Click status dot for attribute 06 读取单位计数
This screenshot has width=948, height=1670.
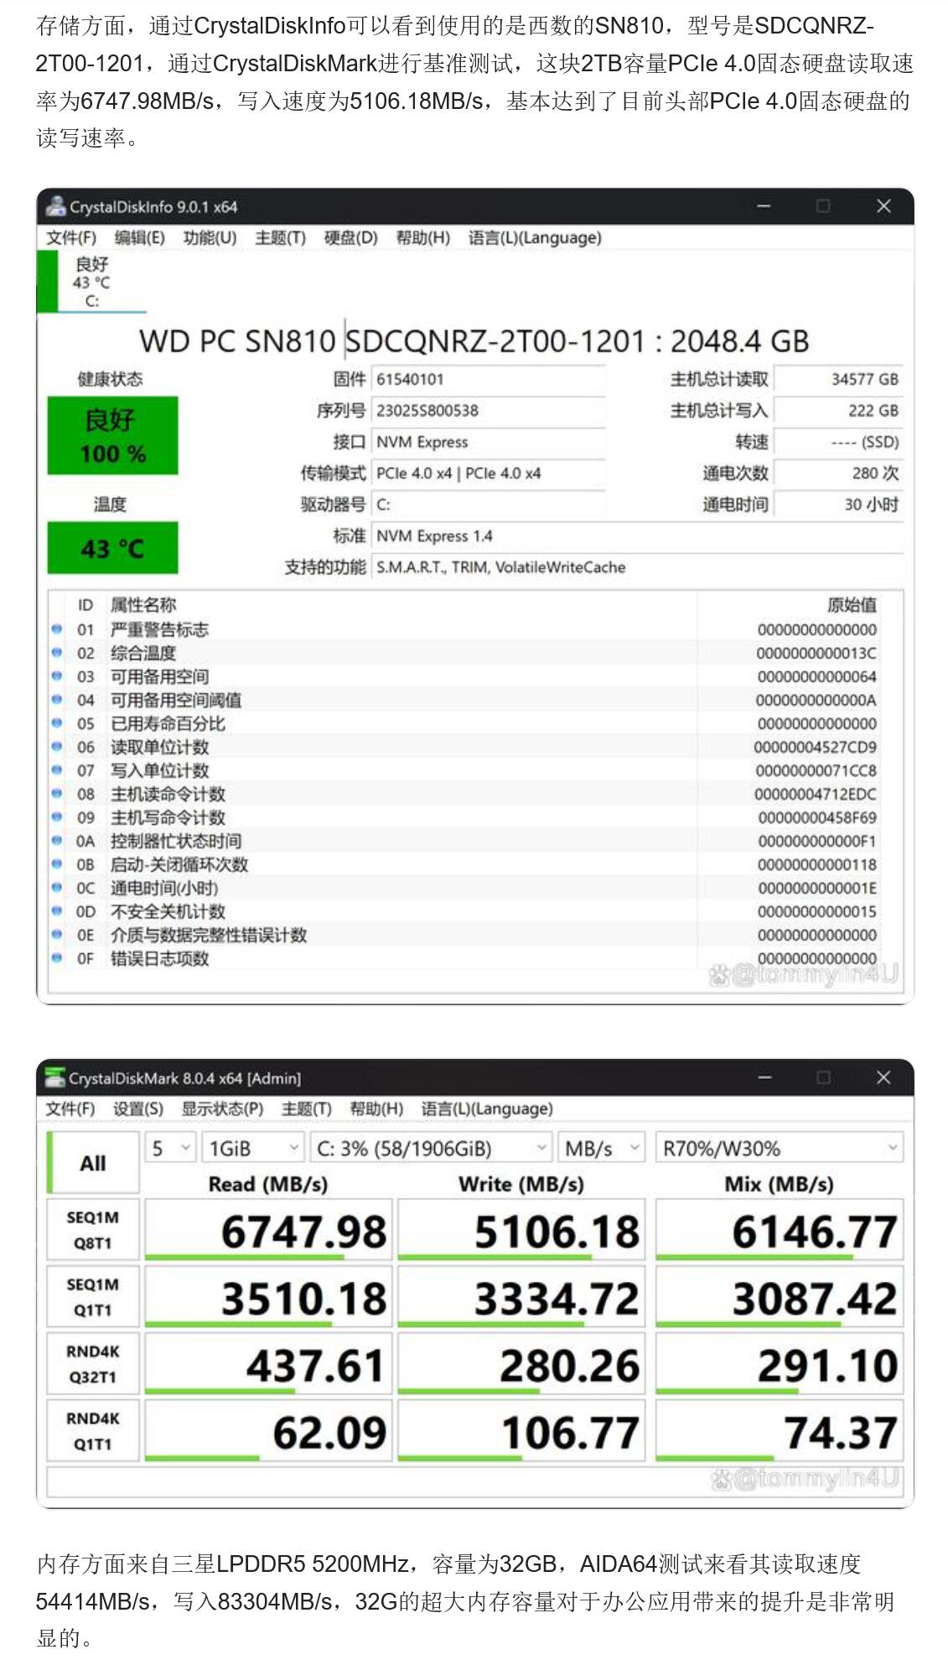pyautogui.click(x=57, y=746)
